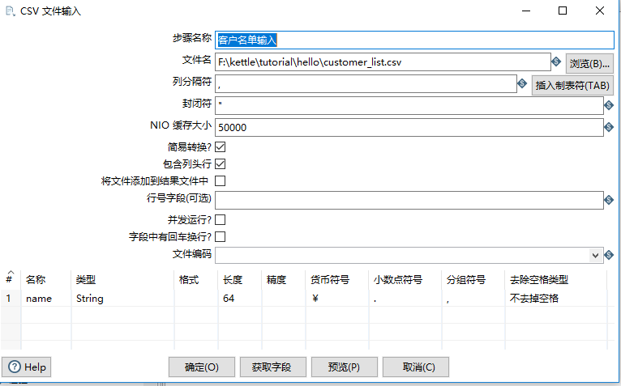This screenshot has width=621, height=386.
Task: Click the 分组符号 column header
Action: [x=473, y=280]
